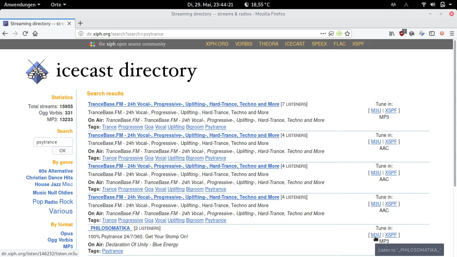The width and height of the screenshot is (457, 257).
Task: Toggle the Firefox sidebar
Action: [432, 34]
